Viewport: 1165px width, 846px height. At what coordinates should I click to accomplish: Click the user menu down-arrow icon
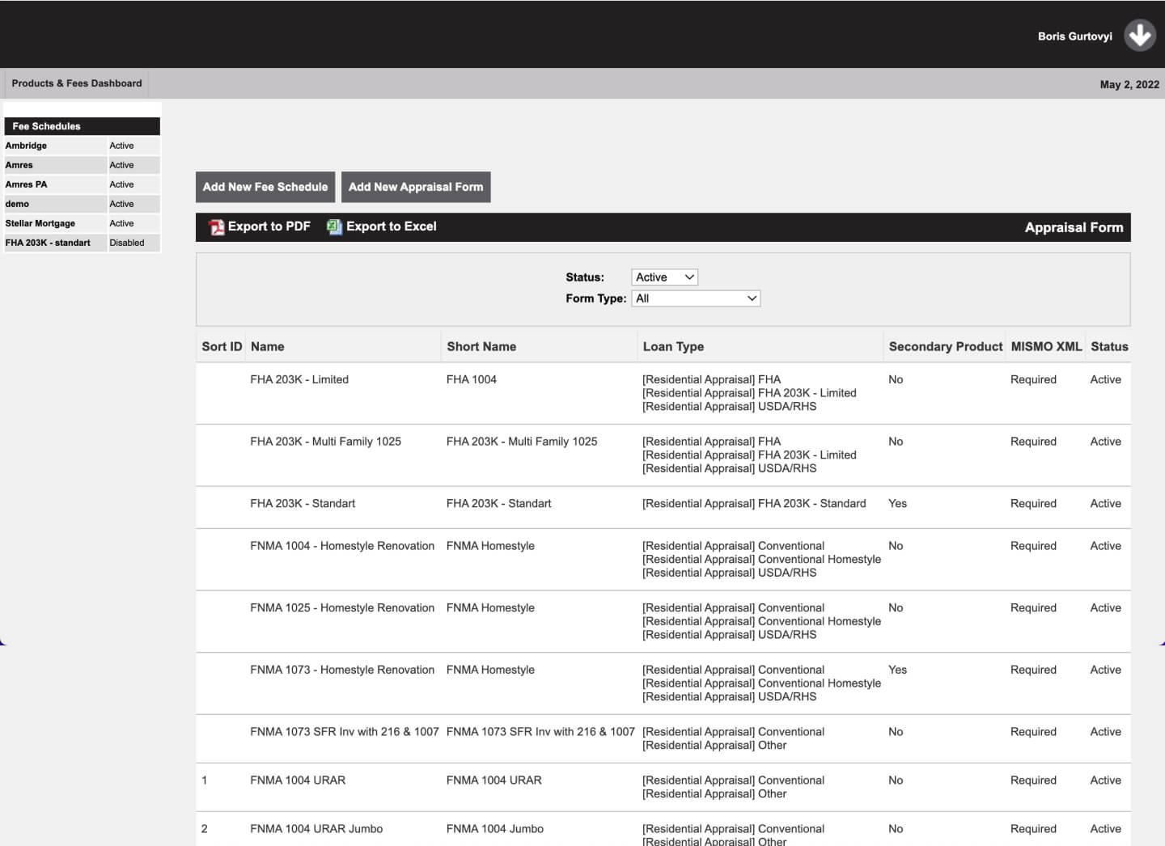coord(1139,36)
